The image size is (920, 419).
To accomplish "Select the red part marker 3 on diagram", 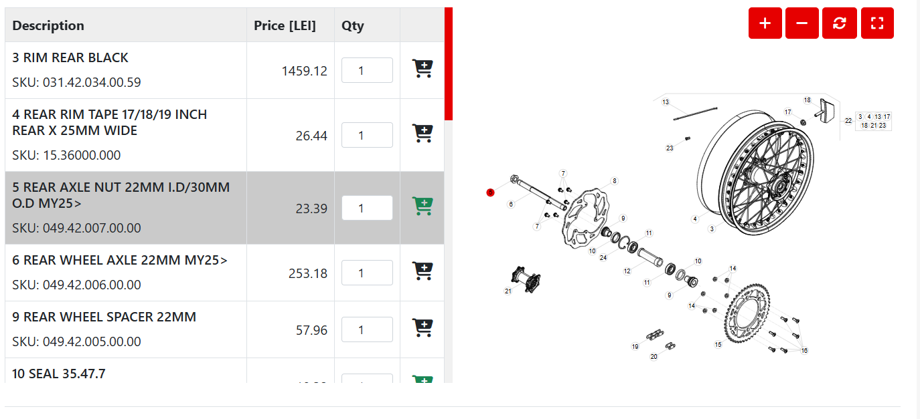I will pyautogui.click(x=491, y=192).
